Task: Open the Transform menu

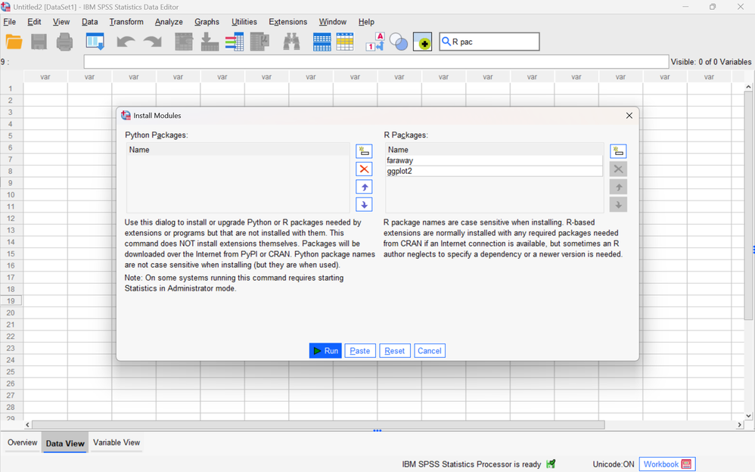Action: click(x=126, y=22)
